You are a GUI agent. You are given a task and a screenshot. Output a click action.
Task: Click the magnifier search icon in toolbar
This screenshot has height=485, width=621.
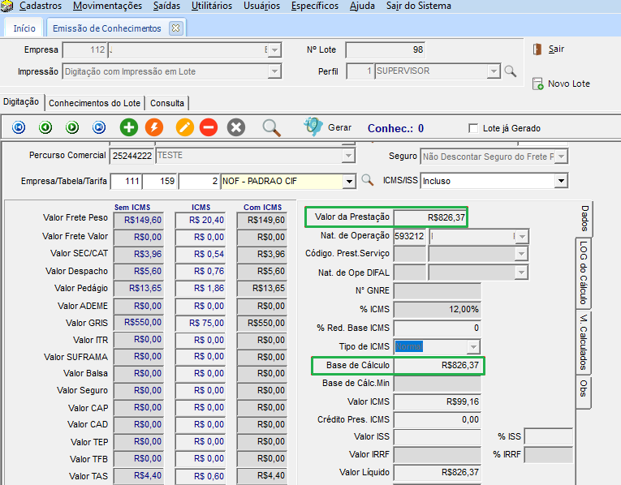(x=271, y=127)
